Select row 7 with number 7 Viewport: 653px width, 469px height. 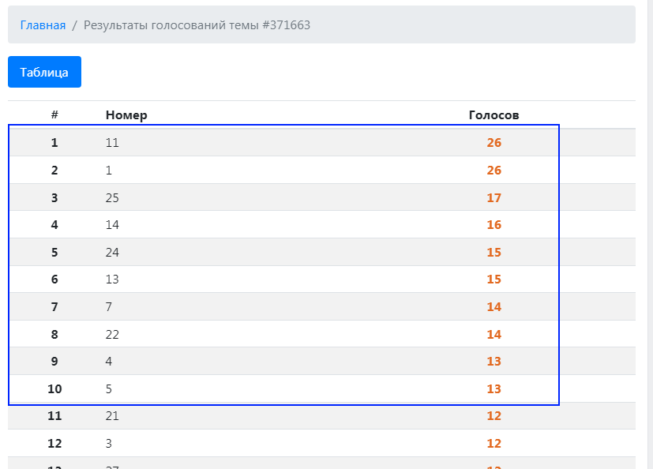(109, 307)
